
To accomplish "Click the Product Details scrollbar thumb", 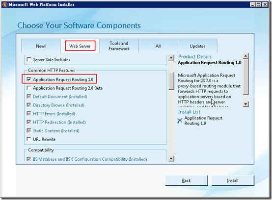I will tap(246, 77).
